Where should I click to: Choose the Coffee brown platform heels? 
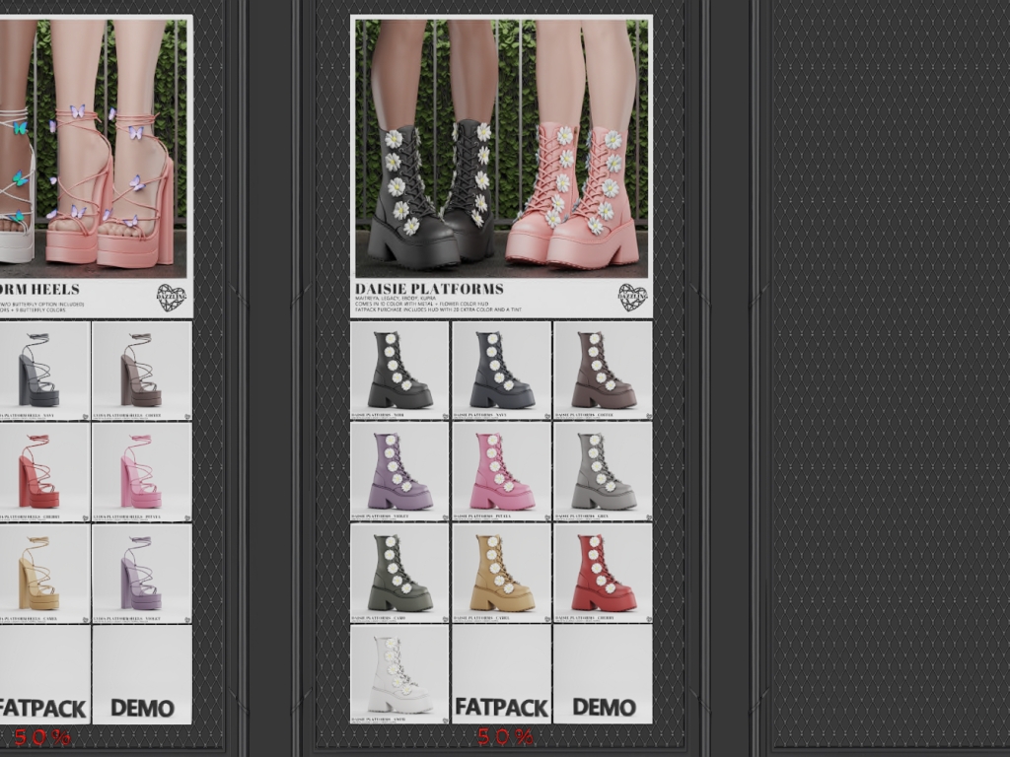(x=142, y=371)
